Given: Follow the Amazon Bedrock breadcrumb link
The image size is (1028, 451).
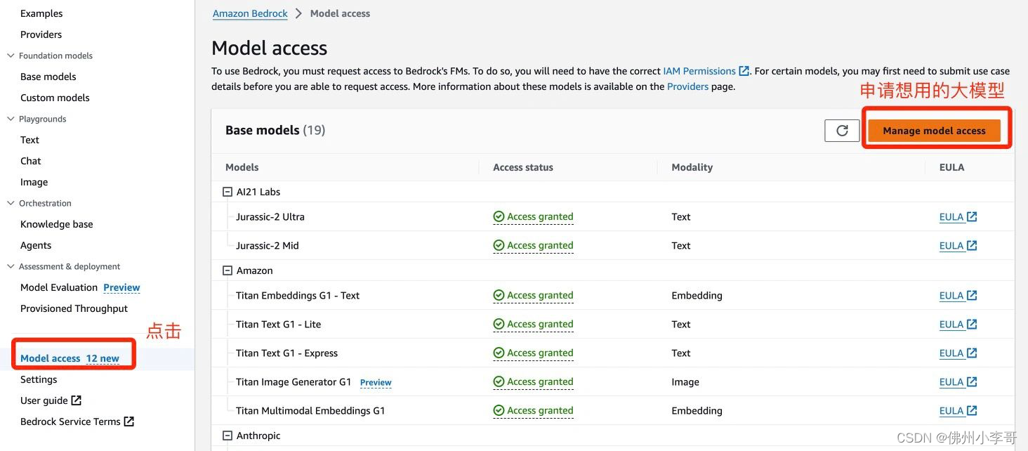Looking at the screenshot, I should (x=250, y=13).
